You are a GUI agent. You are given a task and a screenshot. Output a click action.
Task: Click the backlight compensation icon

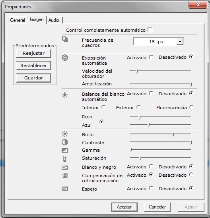tap(65, 176)
